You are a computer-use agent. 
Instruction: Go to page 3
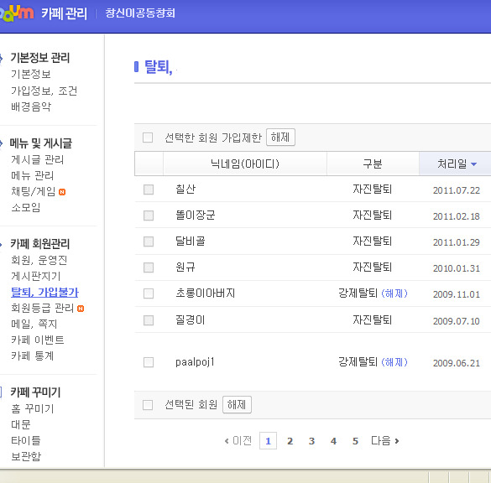311,441
